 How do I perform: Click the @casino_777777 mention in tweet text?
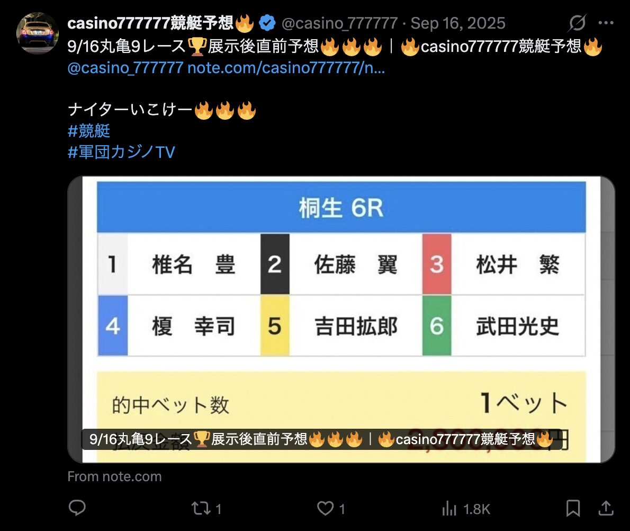(125, 68)
